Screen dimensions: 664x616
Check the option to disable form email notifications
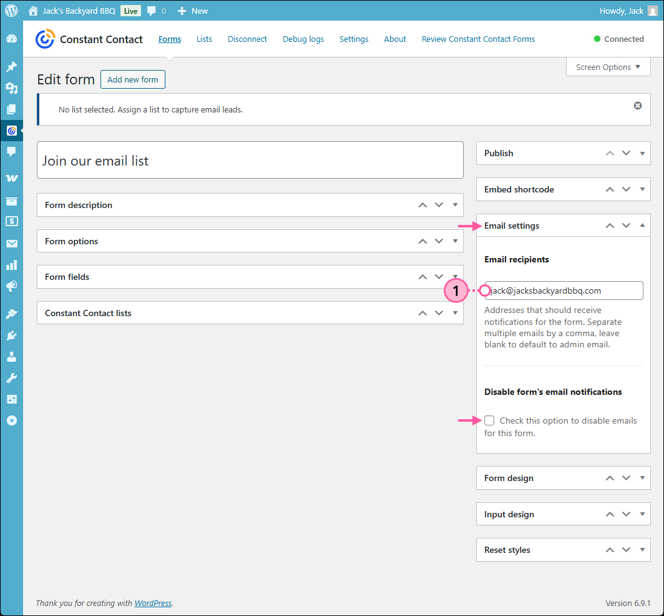[x=489, y=420]
